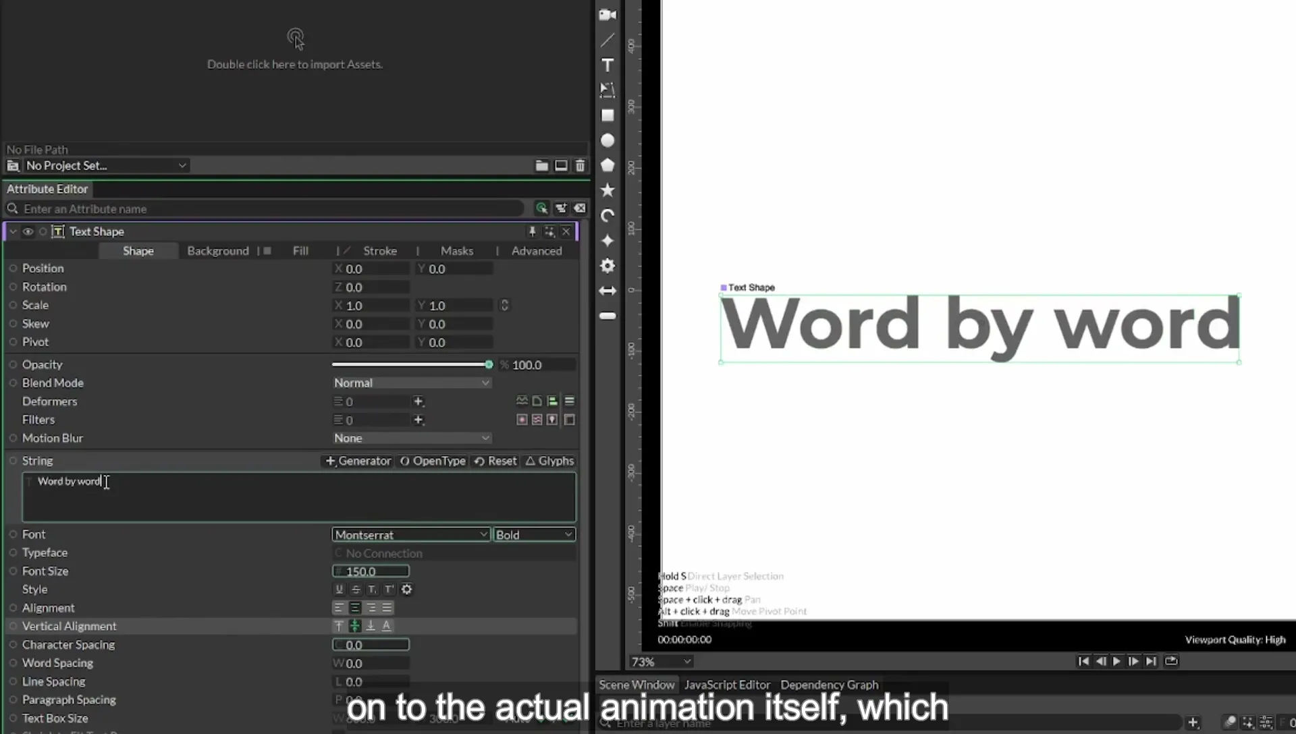Switch to the Stroke tab

pyautogui.click(x=380, y=251)
